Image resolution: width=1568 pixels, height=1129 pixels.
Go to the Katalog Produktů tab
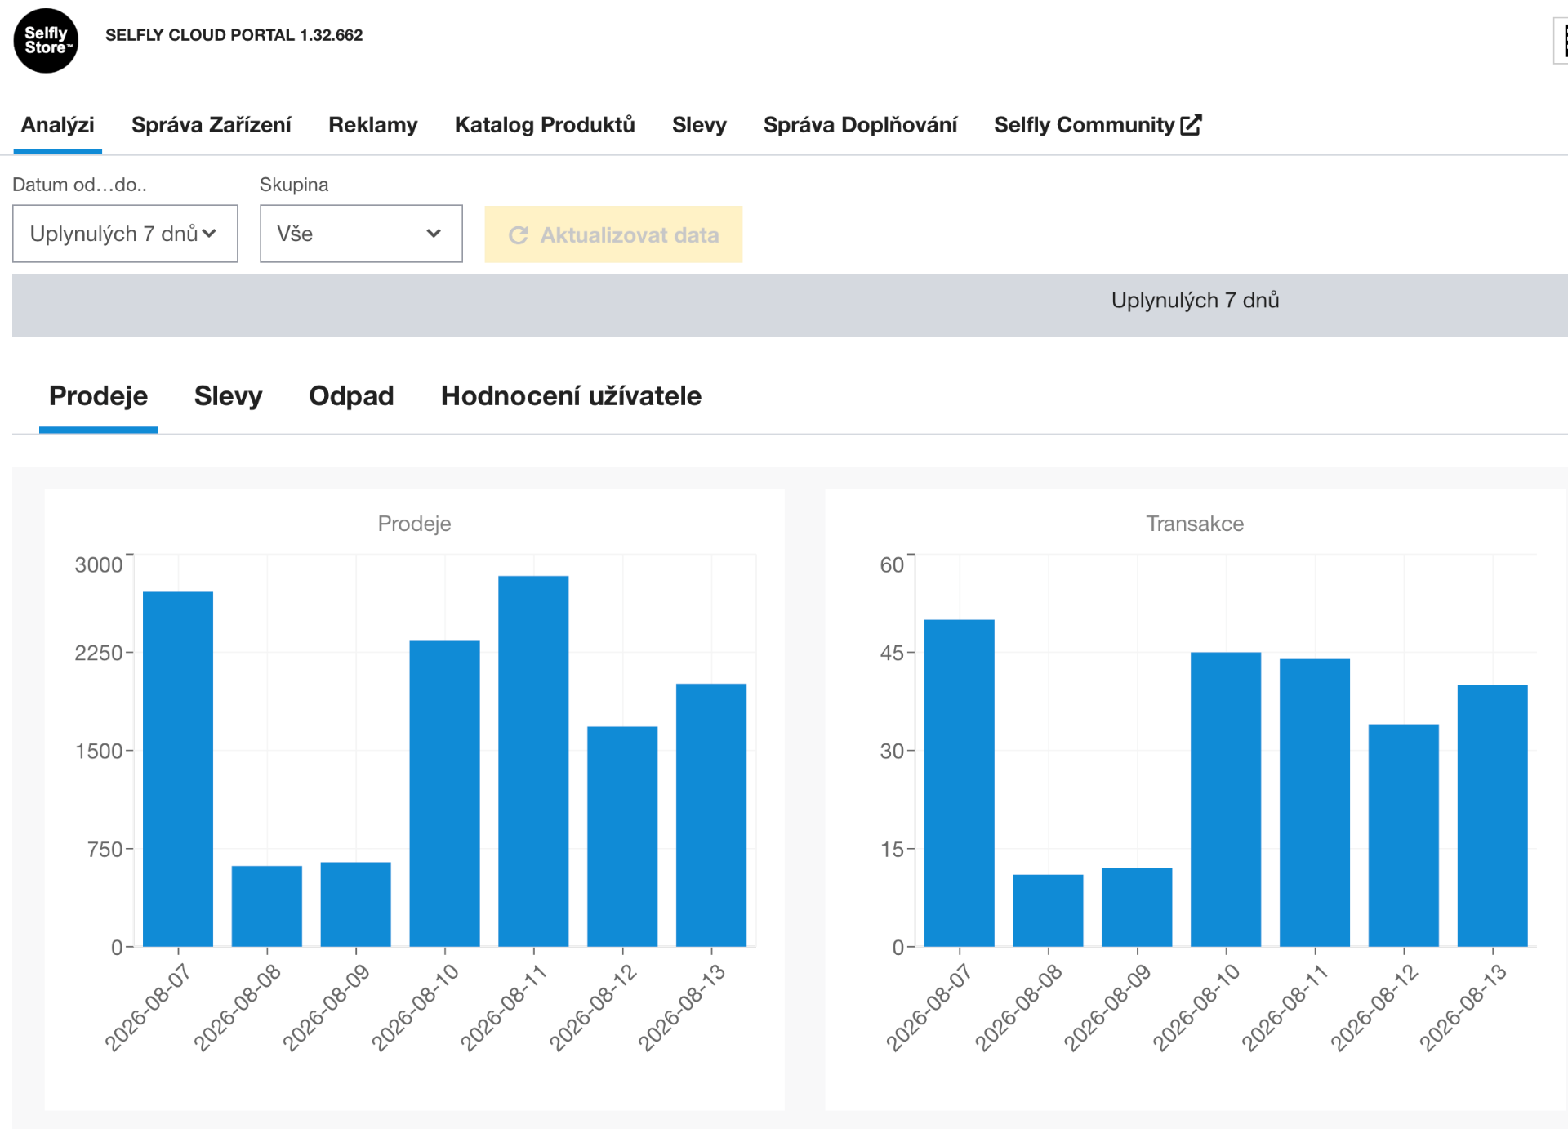tap(545, 125)
